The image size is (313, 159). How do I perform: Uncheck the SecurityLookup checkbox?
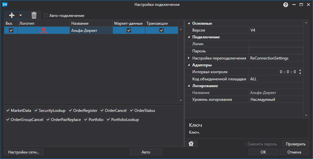pos(36,110)
